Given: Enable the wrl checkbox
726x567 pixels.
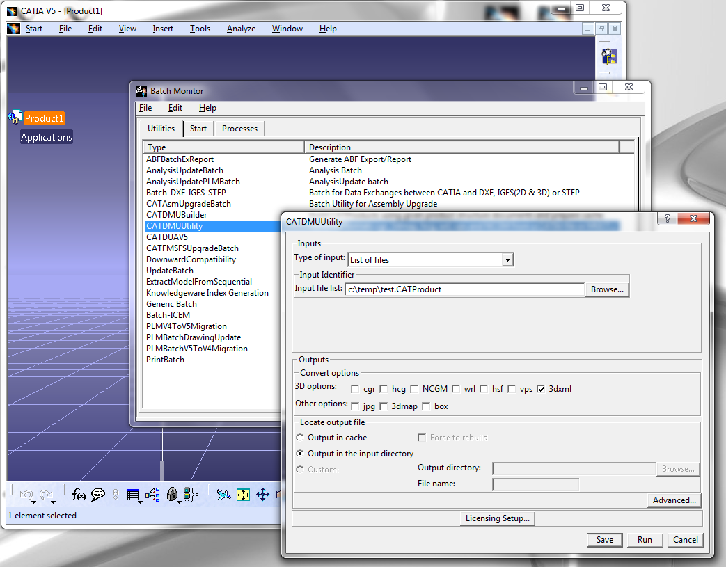Looking at the screenshot, I should point(456,389).
